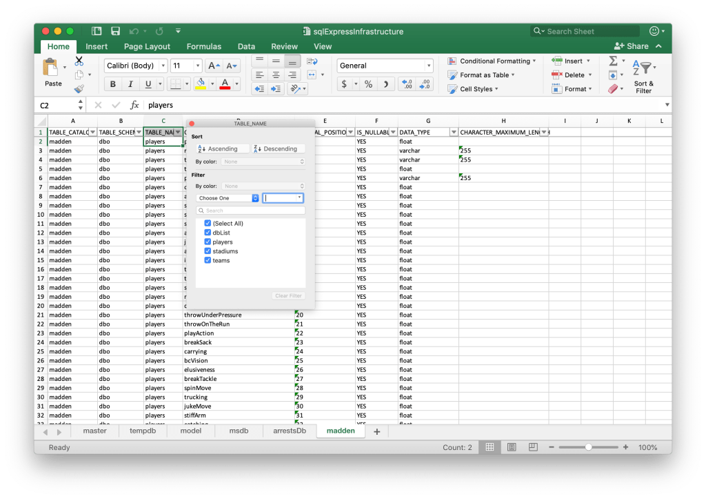The image size is (706, 499).
Task: Open the Choose One filter dropdown
Action: pyautogui.click(x=228, y=198)
